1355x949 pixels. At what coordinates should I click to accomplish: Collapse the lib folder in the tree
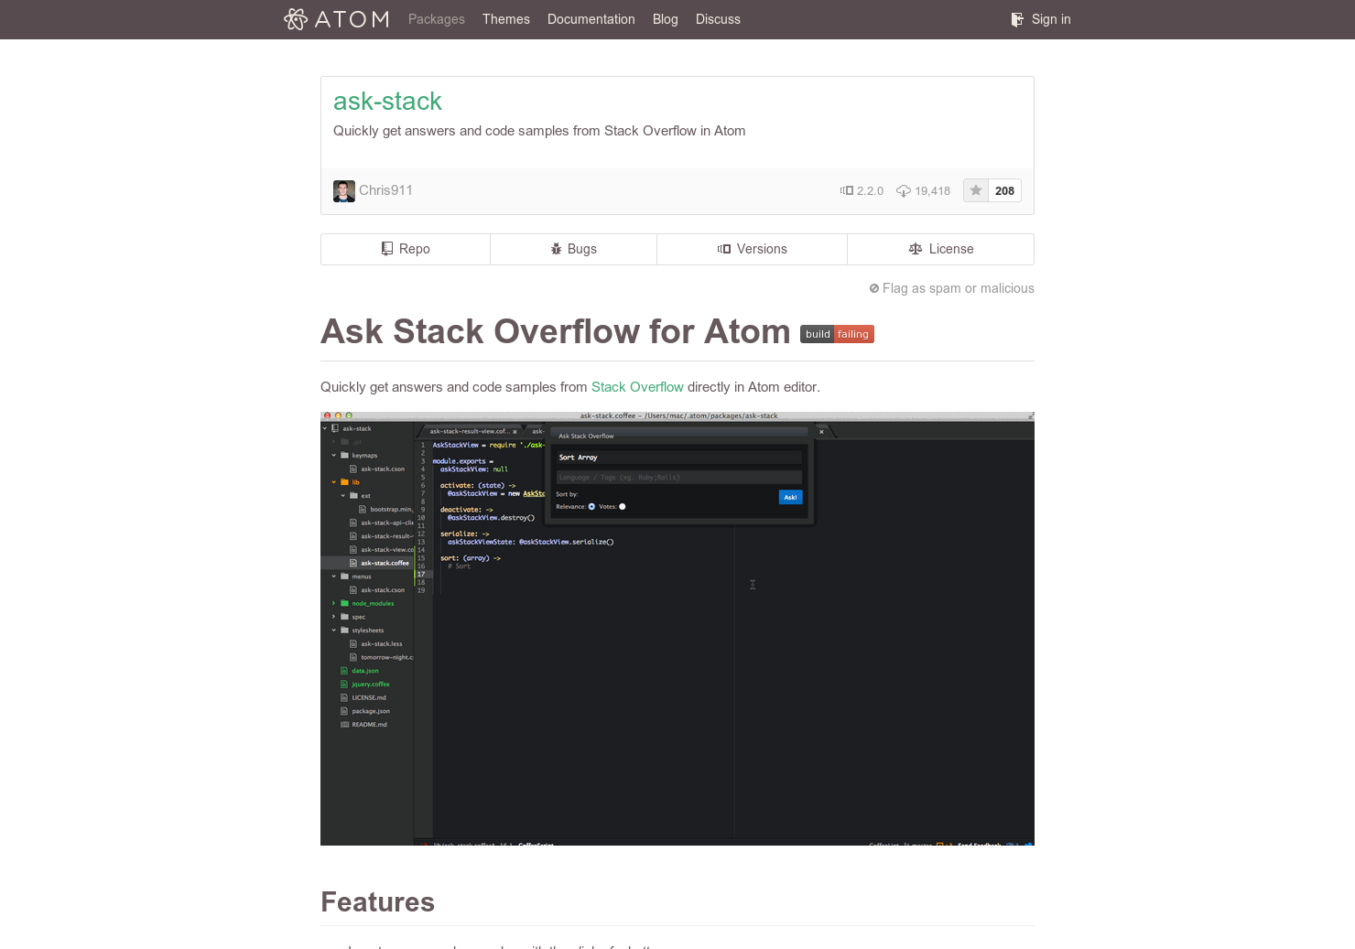pos(333,482)
